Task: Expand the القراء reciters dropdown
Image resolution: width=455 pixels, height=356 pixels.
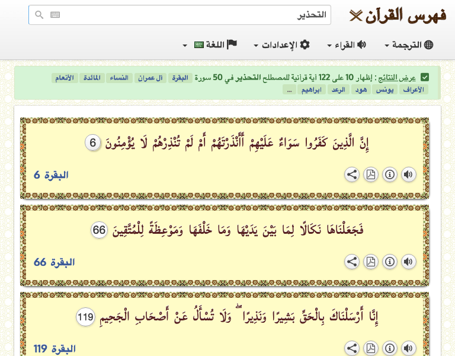Action: (x=347, y=45)
